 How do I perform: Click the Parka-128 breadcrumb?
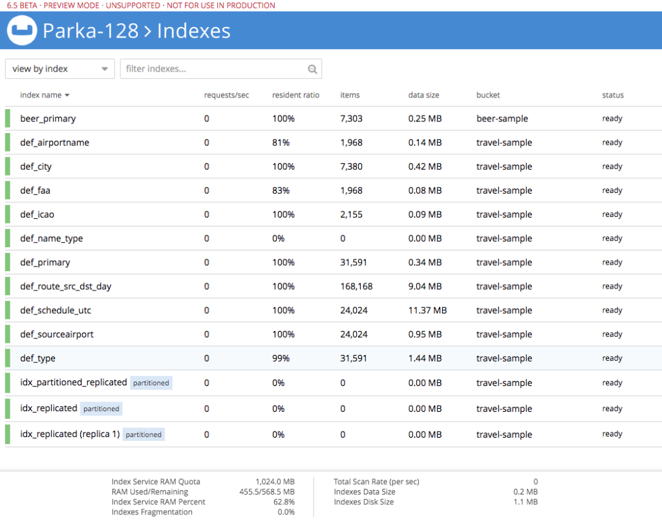pos(89,30)
